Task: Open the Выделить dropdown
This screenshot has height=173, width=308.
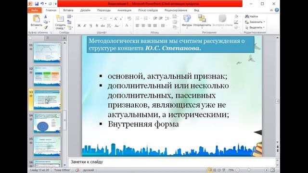Action: (255, 27)
